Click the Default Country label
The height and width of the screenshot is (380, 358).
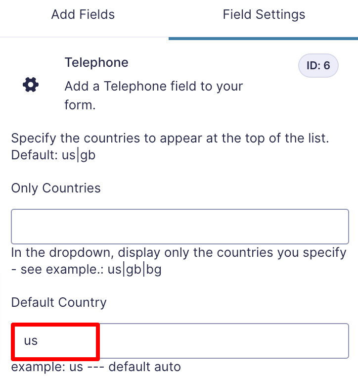pos(59,302)
